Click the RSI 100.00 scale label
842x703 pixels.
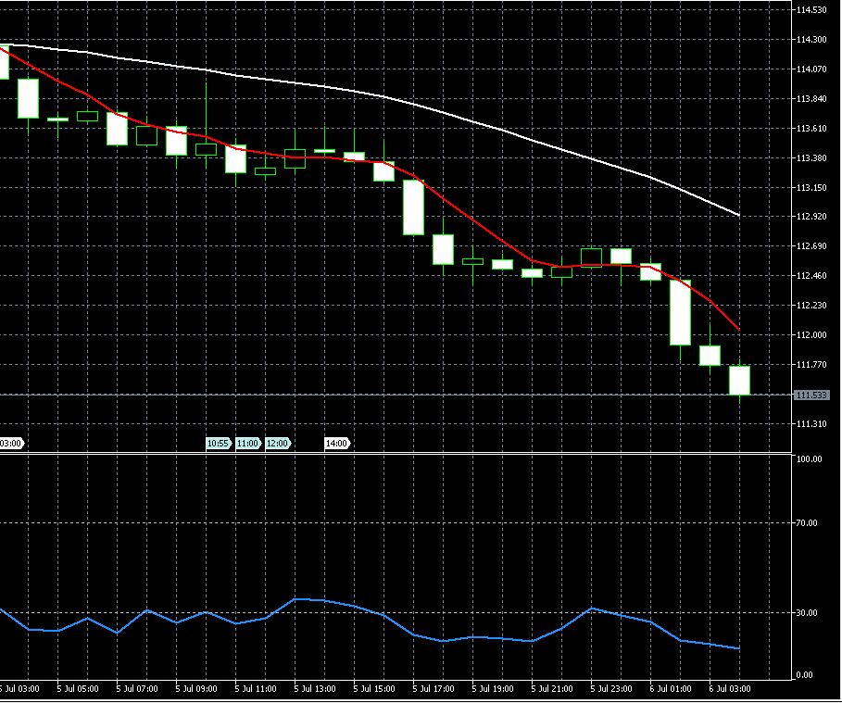tap(810, 459)
